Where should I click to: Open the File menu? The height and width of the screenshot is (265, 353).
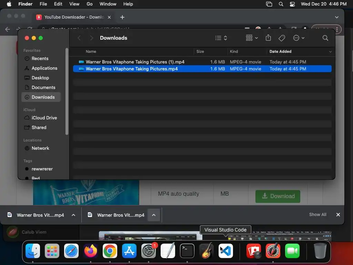pyautogui.click(x=43, y=4)
